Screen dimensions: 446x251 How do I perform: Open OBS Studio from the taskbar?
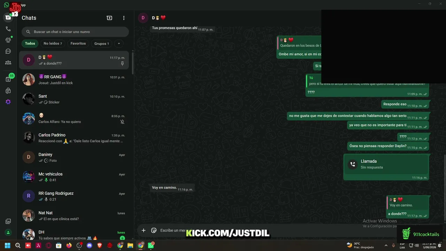79,245
